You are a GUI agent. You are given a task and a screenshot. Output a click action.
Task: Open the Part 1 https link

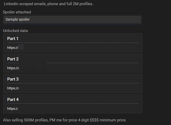click(12, 48)
